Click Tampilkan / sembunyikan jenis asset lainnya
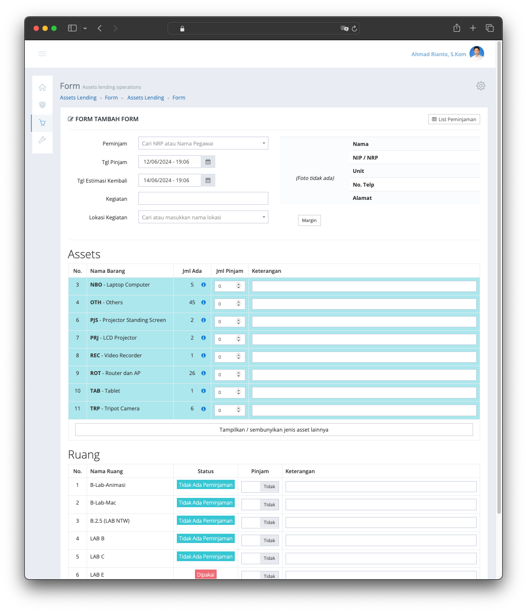The height and width of the screenshot is (612, 527). [x=274, y=430]
